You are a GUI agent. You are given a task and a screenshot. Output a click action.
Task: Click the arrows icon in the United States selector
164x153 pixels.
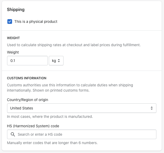point(151,108)
